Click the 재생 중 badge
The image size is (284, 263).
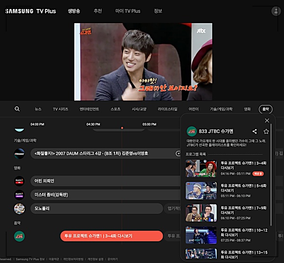tap(258, 174)
